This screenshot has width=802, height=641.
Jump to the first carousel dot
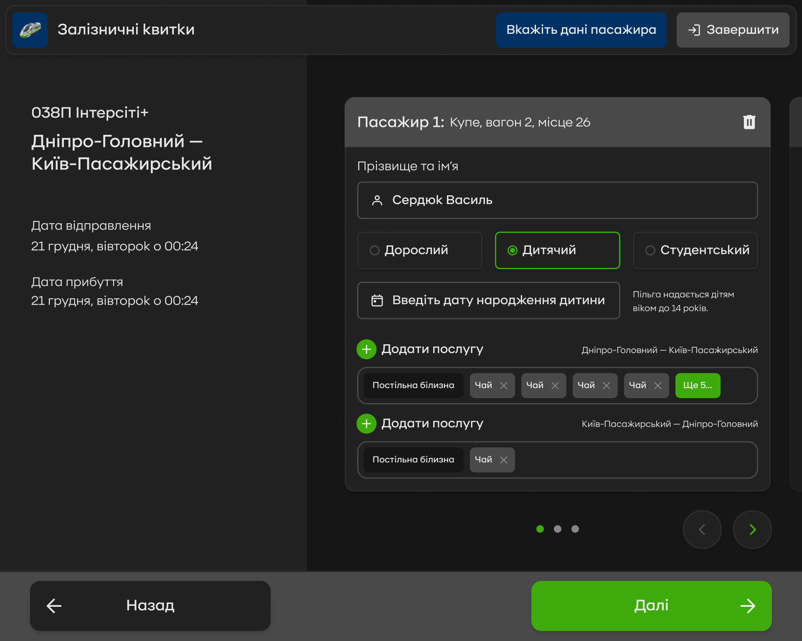pyautogui.click(x=540, y=529)
